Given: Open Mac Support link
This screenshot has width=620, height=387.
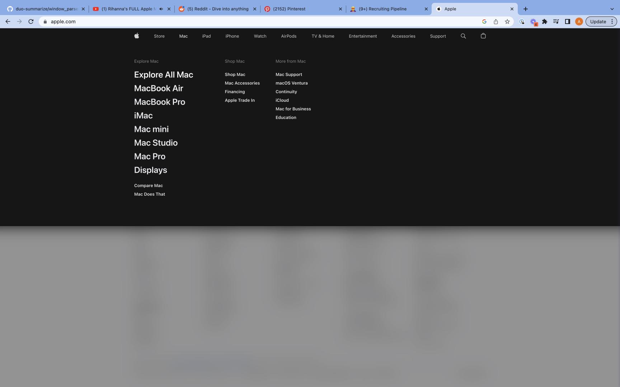Looking at the screenshot, I should pyautogui.click(x=289, y=75).
